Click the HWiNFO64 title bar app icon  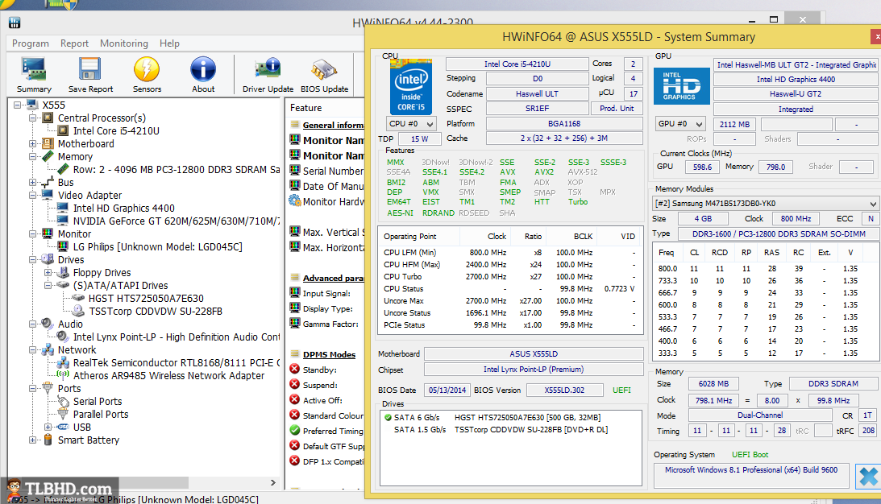tap(15, 23)
